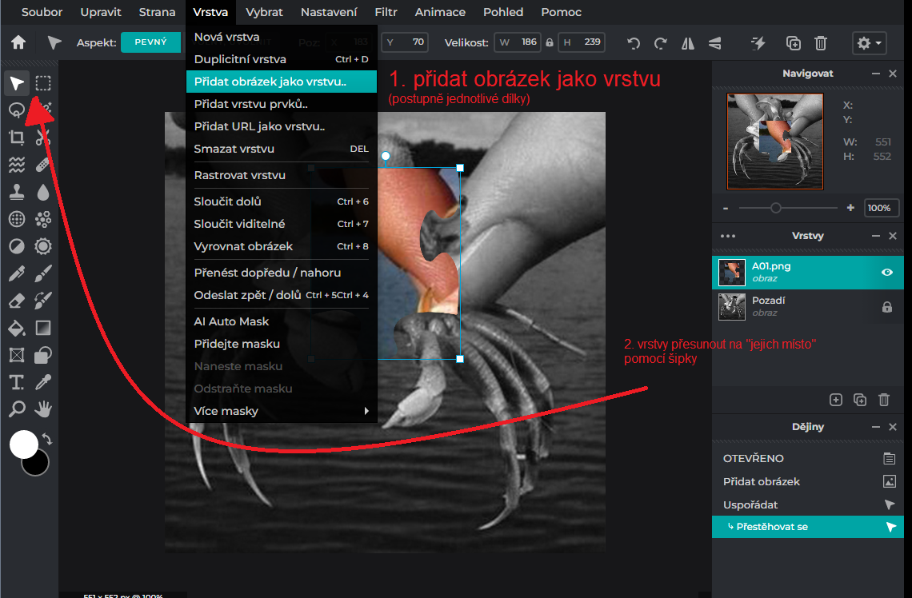Choose Sloučit viditelné menu entry
912x598 pixels.
[282, 224]
